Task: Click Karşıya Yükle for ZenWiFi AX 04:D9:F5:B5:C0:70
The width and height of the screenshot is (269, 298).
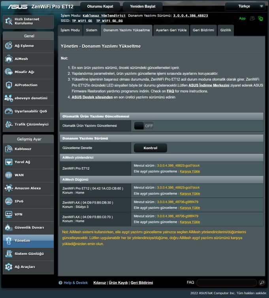Action: pos(190,222)
